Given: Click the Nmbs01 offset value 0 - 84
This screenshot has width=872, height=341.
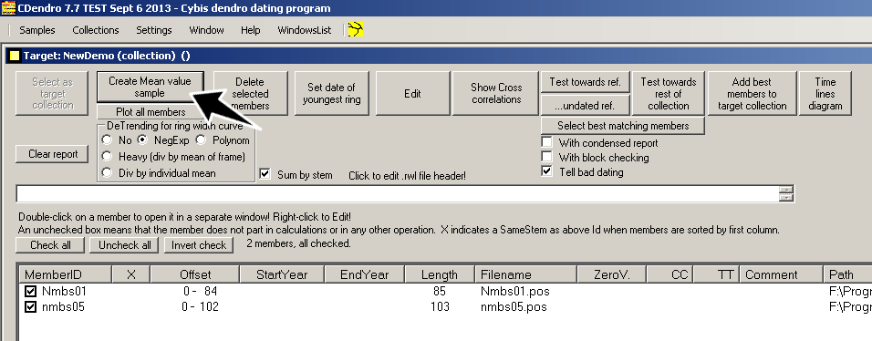Looking at the screenshot, I should 200,291.
